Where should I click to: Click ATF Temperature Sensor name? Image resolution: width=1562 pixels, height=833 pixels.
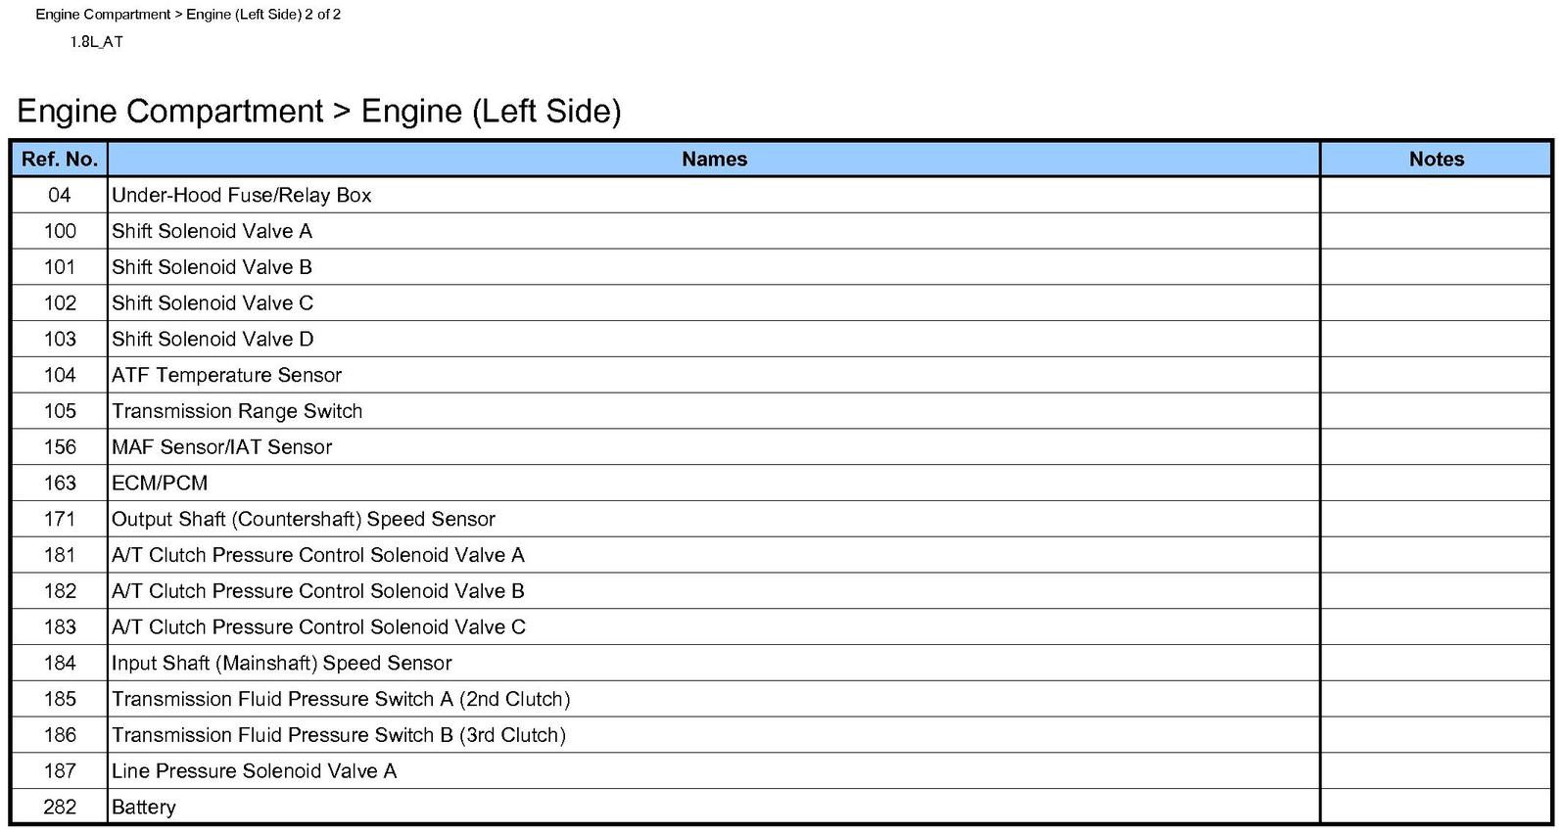click(226, 375)
